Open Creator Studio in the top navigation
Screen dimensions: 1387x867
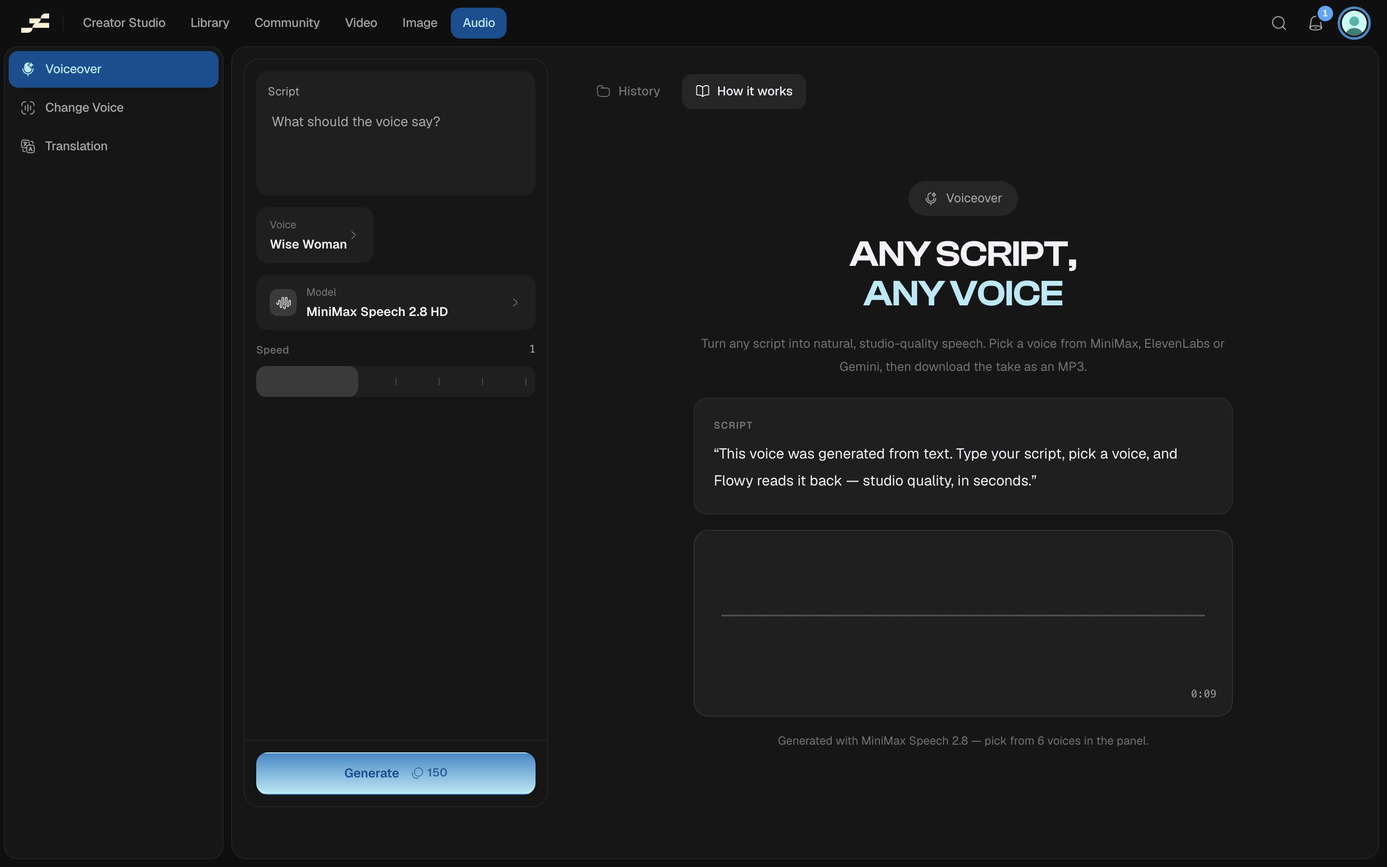[x=124, y=23]
